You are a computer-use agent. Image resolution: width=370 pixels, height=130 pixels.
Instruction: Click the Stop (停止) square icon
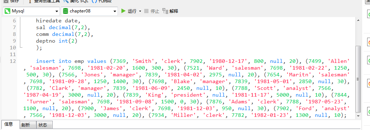tap(146, 11)
